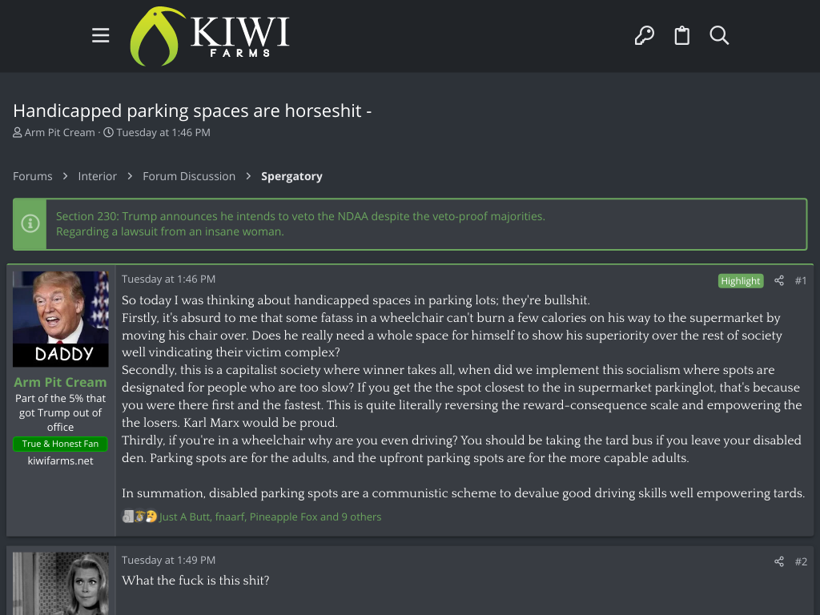Click the DADDY Trump avatar thumbnail
The width and height of the screenshot is (820, 615).
pos(61,319)
